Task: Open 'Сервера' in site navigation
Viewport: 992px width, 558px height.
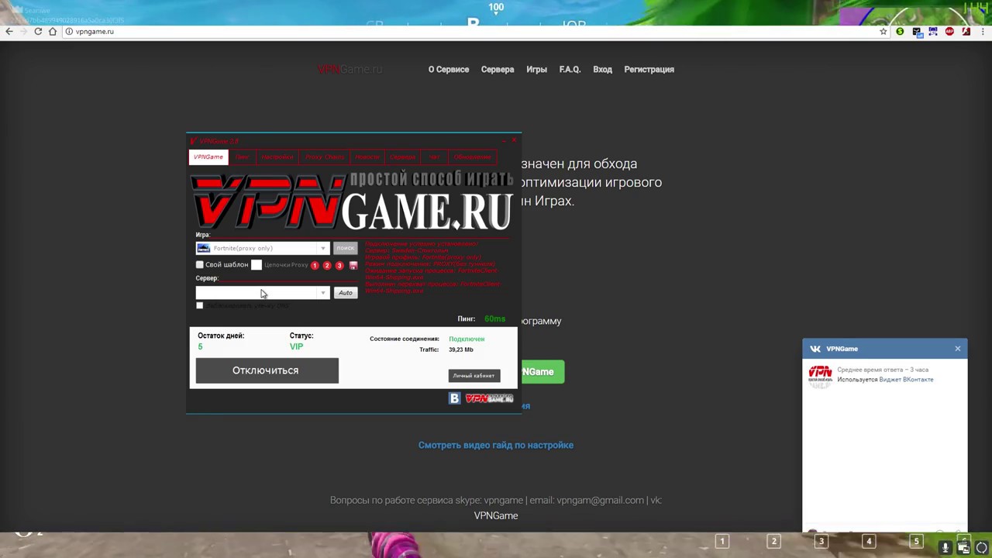Action: [x=498, y=70]
